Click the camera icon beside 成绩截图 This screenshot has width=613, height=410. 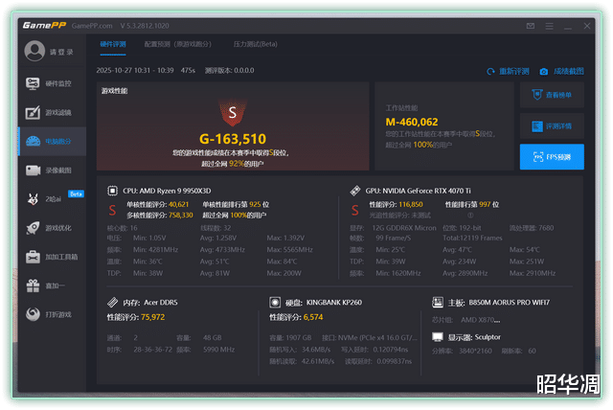543,72
